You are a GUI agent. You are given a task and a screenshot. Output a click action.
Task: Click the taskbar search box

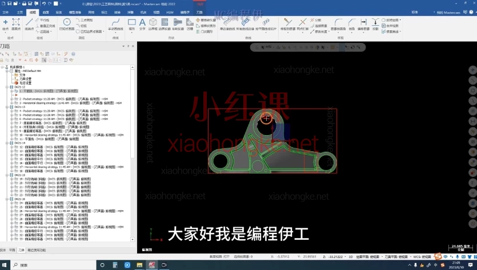coord(53,265)
